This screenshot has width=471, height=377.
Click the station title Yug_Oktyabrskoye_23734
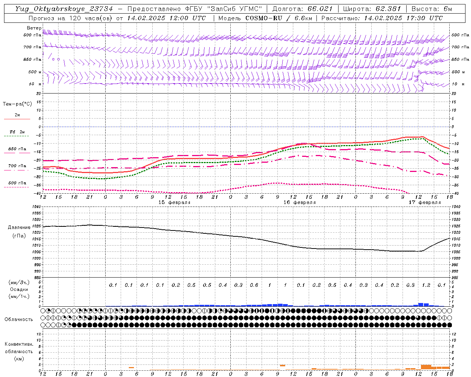tap(64, 9)
